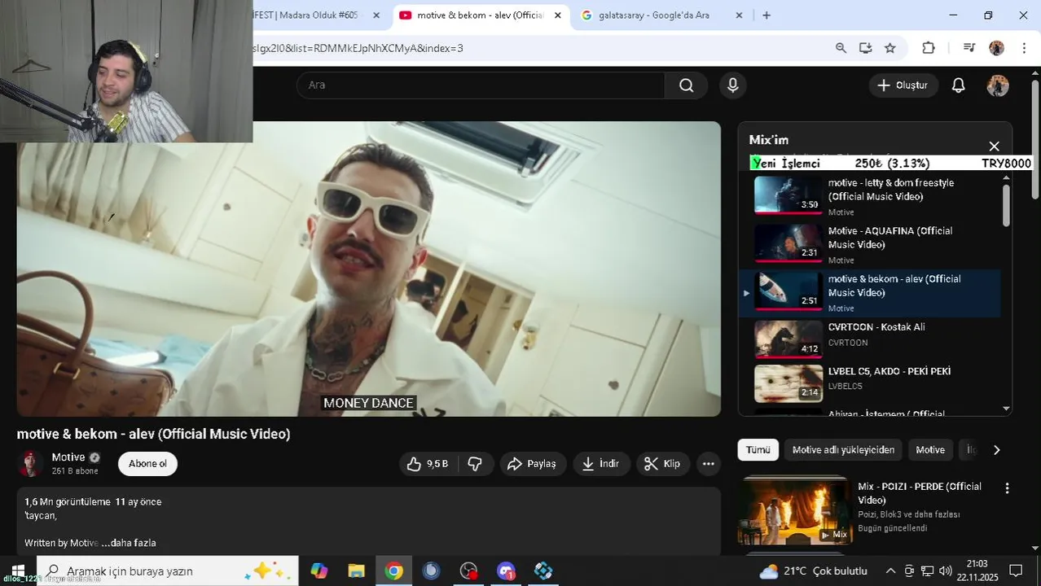Image resolution: width=1041 pixels, height=586 pixels.
Task: Open options menu for POIZI - PERDE mix
Action: click(1007, 488)
